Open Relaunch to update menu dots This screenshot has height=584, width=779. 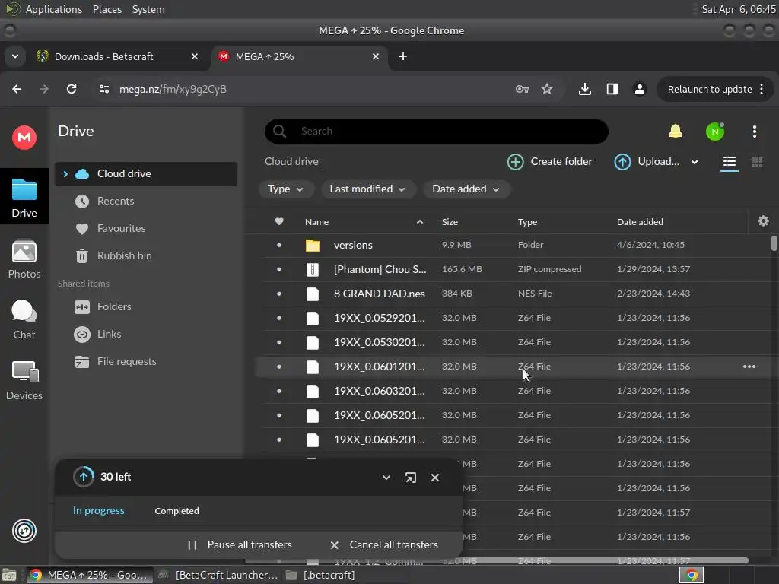tap(762, 89)
